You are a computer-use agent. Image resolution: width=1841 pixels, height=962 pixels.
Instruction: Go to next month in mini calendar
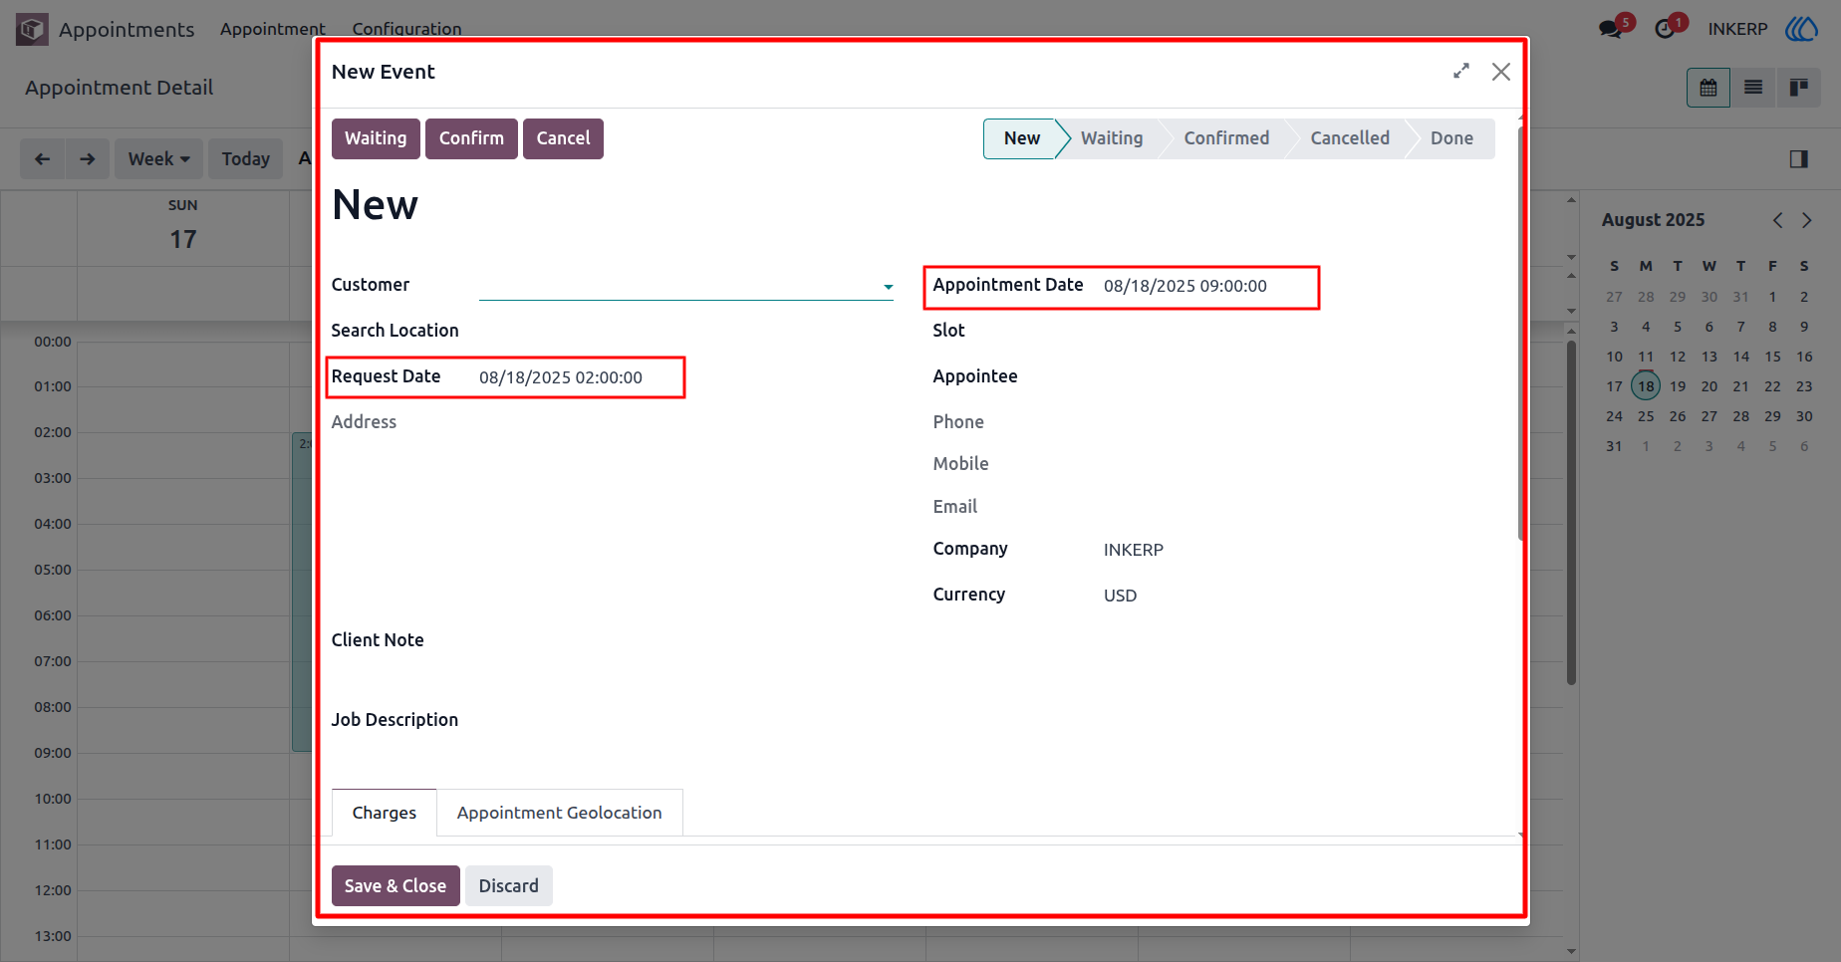(1806, 220)
